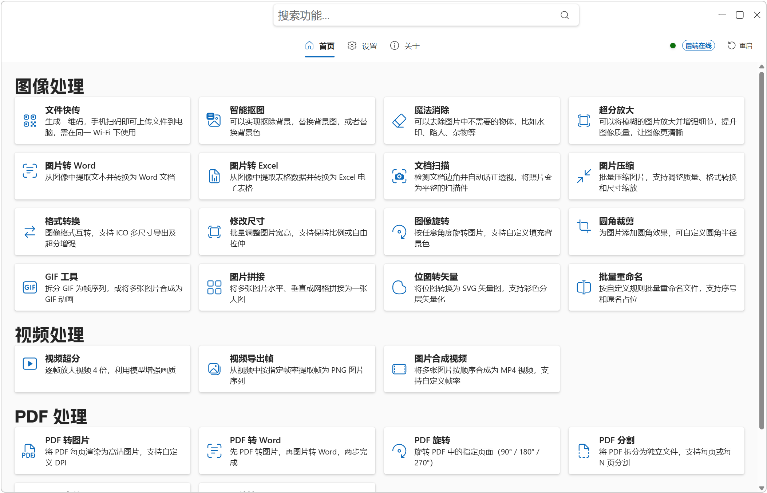Click the 后端在线 status badge

click(698, 46)
